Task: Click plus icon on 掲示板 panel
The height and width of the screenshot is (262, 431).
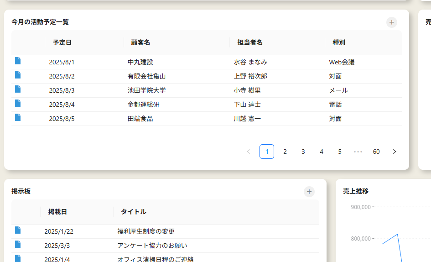Action: tap(309, 192)
